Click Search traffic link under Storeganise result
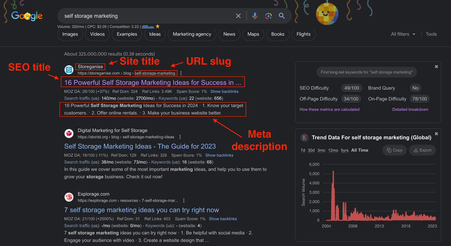Screen dimensions: 451x246 tap(77, 98)
